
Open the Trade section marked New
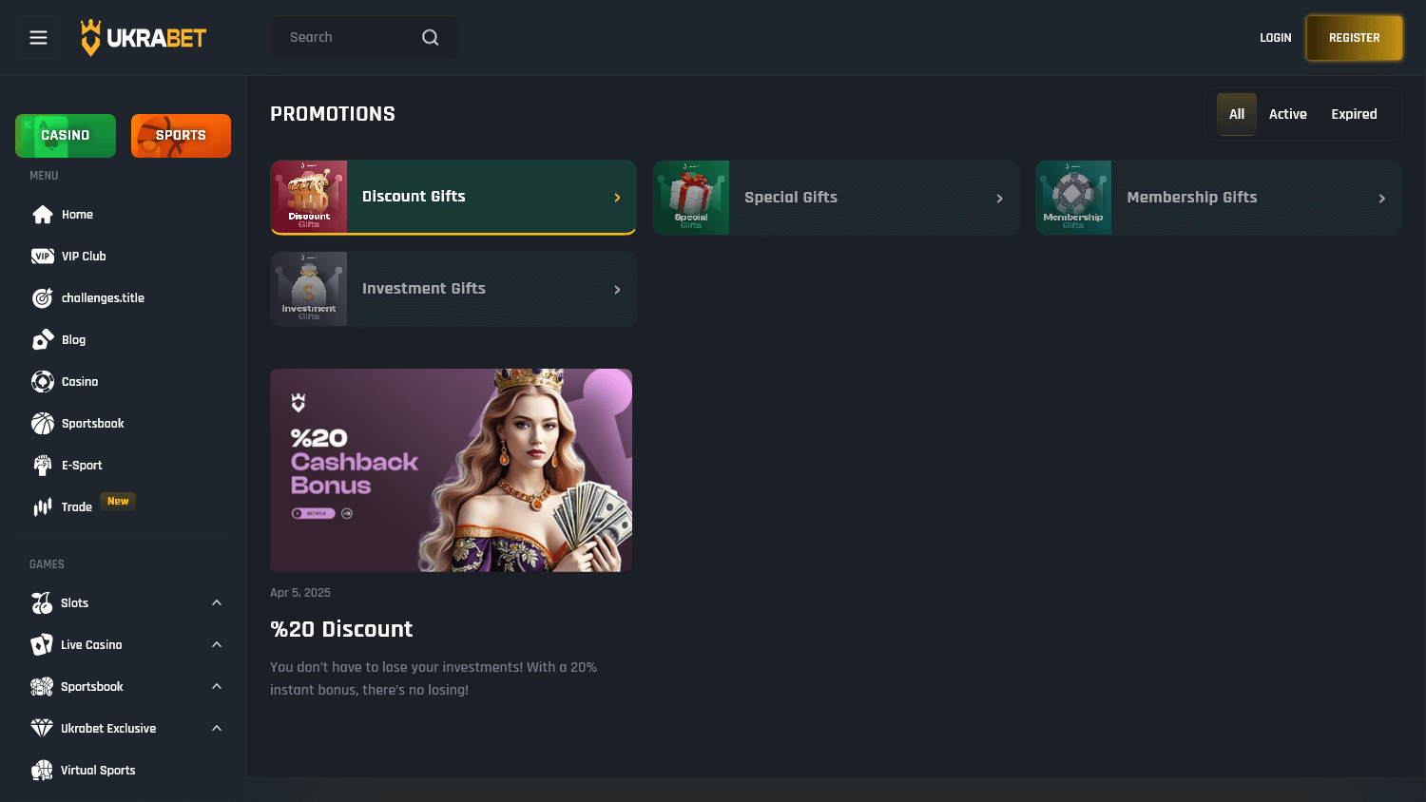click(x=76, y=506)
